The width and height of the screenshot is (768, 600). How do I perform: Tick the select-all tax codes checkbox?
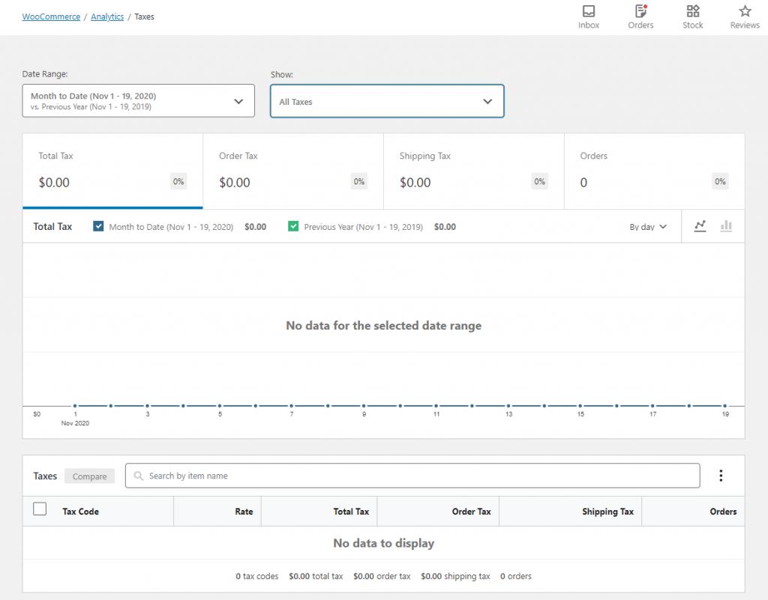[x=40, y=509]
